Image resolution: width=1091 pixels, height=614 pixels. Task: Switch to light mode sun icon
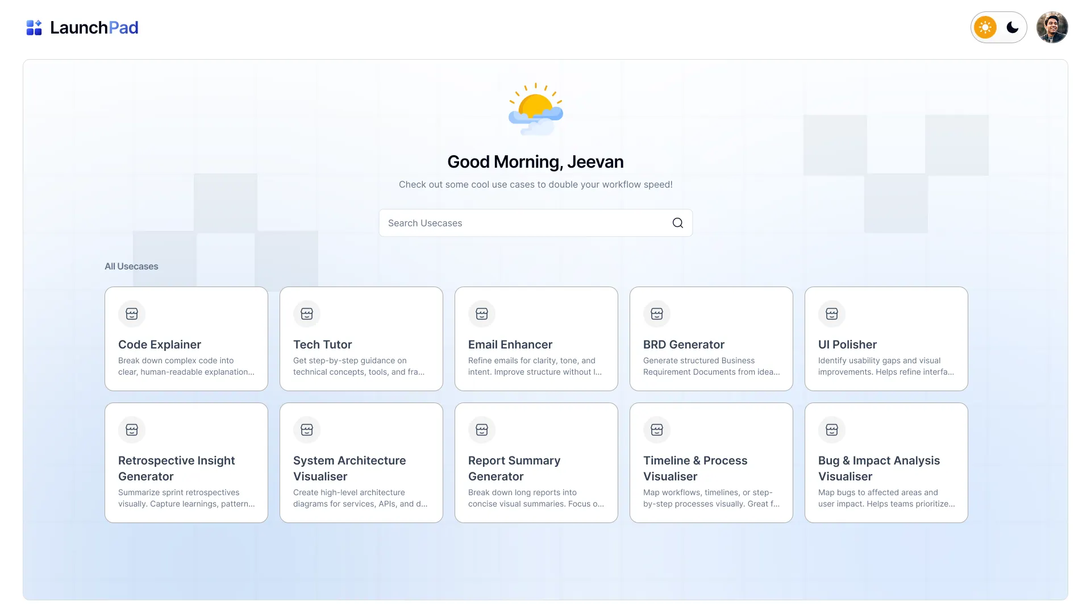(985, 27)
